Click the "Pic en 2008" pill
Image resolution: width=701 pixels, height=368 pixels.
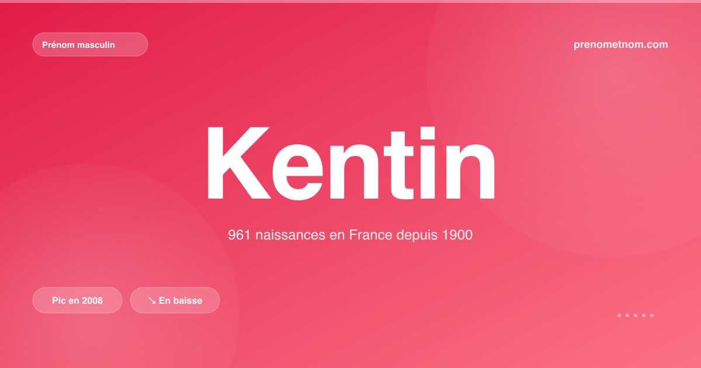77,300
